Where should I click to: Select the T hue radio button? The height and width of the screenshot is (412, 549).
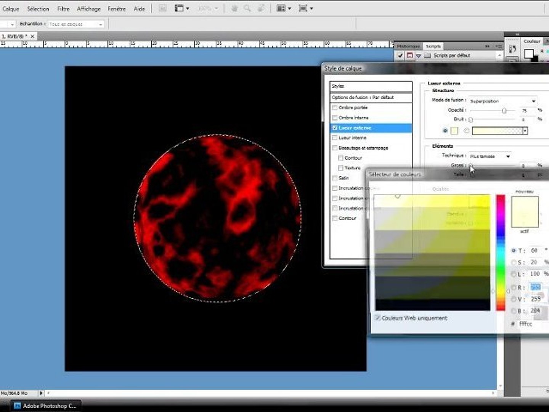pyautogui.click(x=514, y=251)
